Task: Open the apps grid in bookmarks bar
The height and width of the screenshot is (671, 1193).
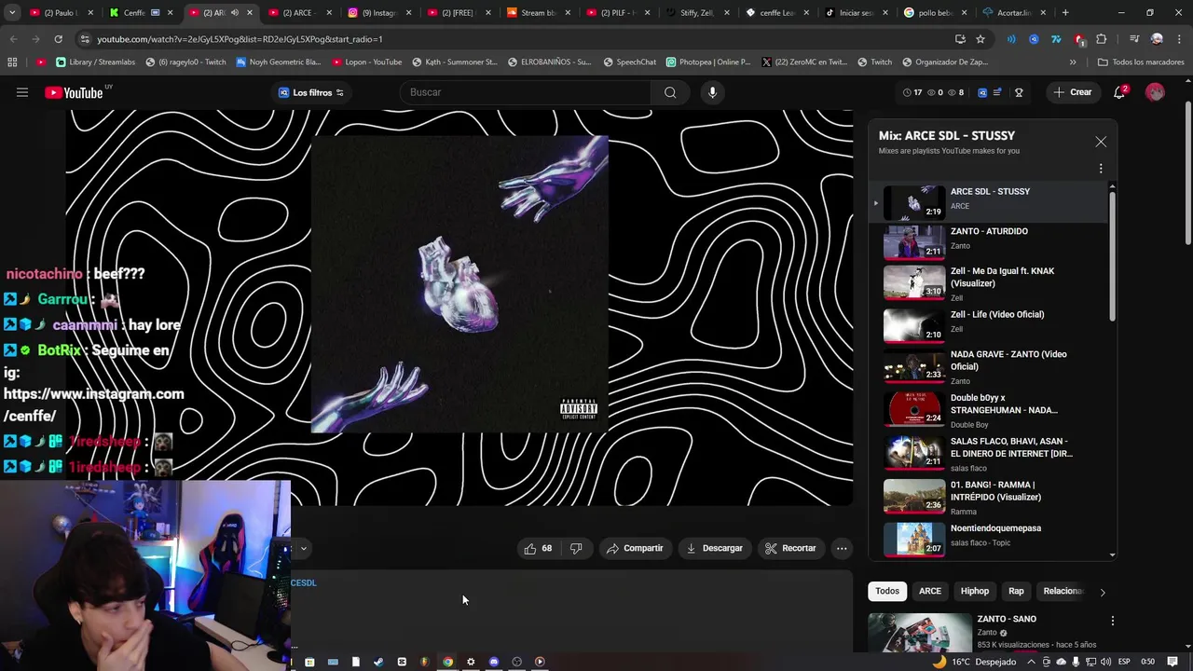Action: coord(12,62)
